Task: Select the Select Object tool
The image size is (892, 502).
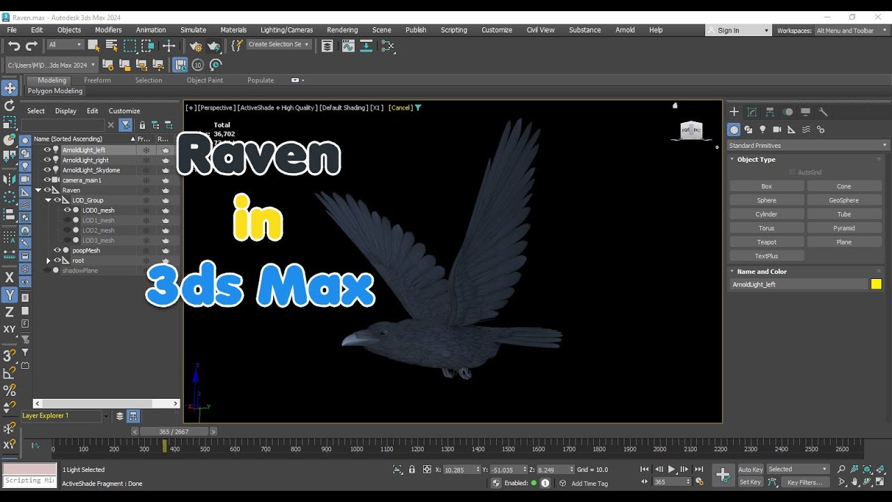Action: coord(93,46)
